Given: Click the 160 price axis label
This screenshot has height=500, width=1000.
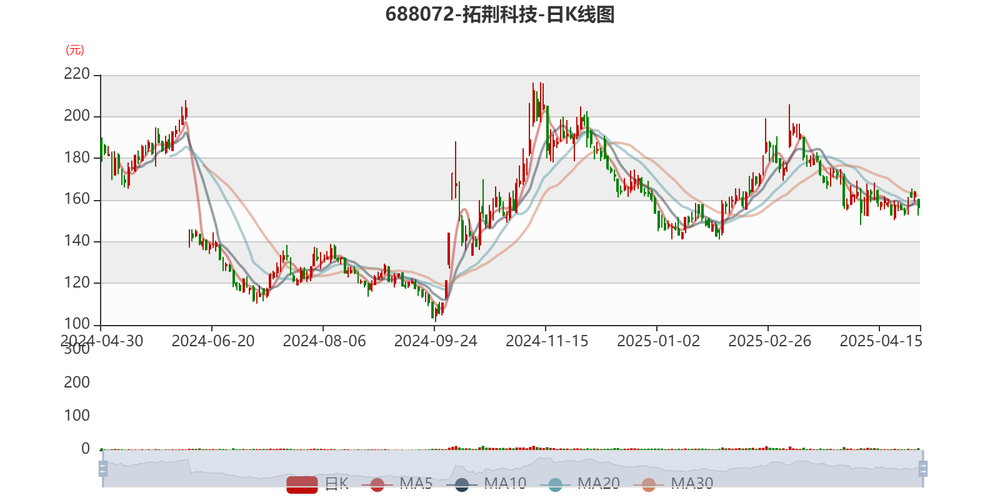Looking at the screenshot, I should [x=77, y=199].
